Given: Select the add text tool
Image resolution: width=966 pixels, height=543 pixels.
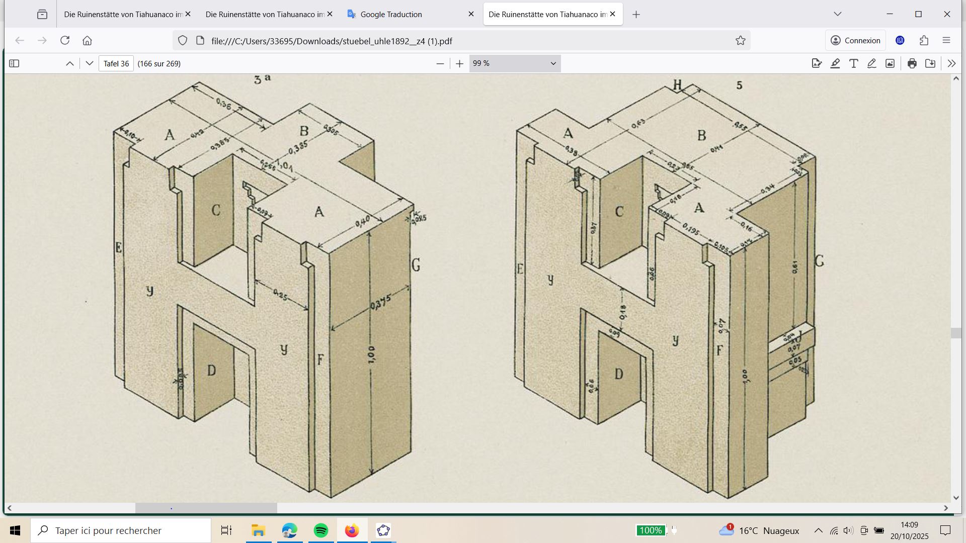Looking at the screenshot, I should tap(854, 63).
